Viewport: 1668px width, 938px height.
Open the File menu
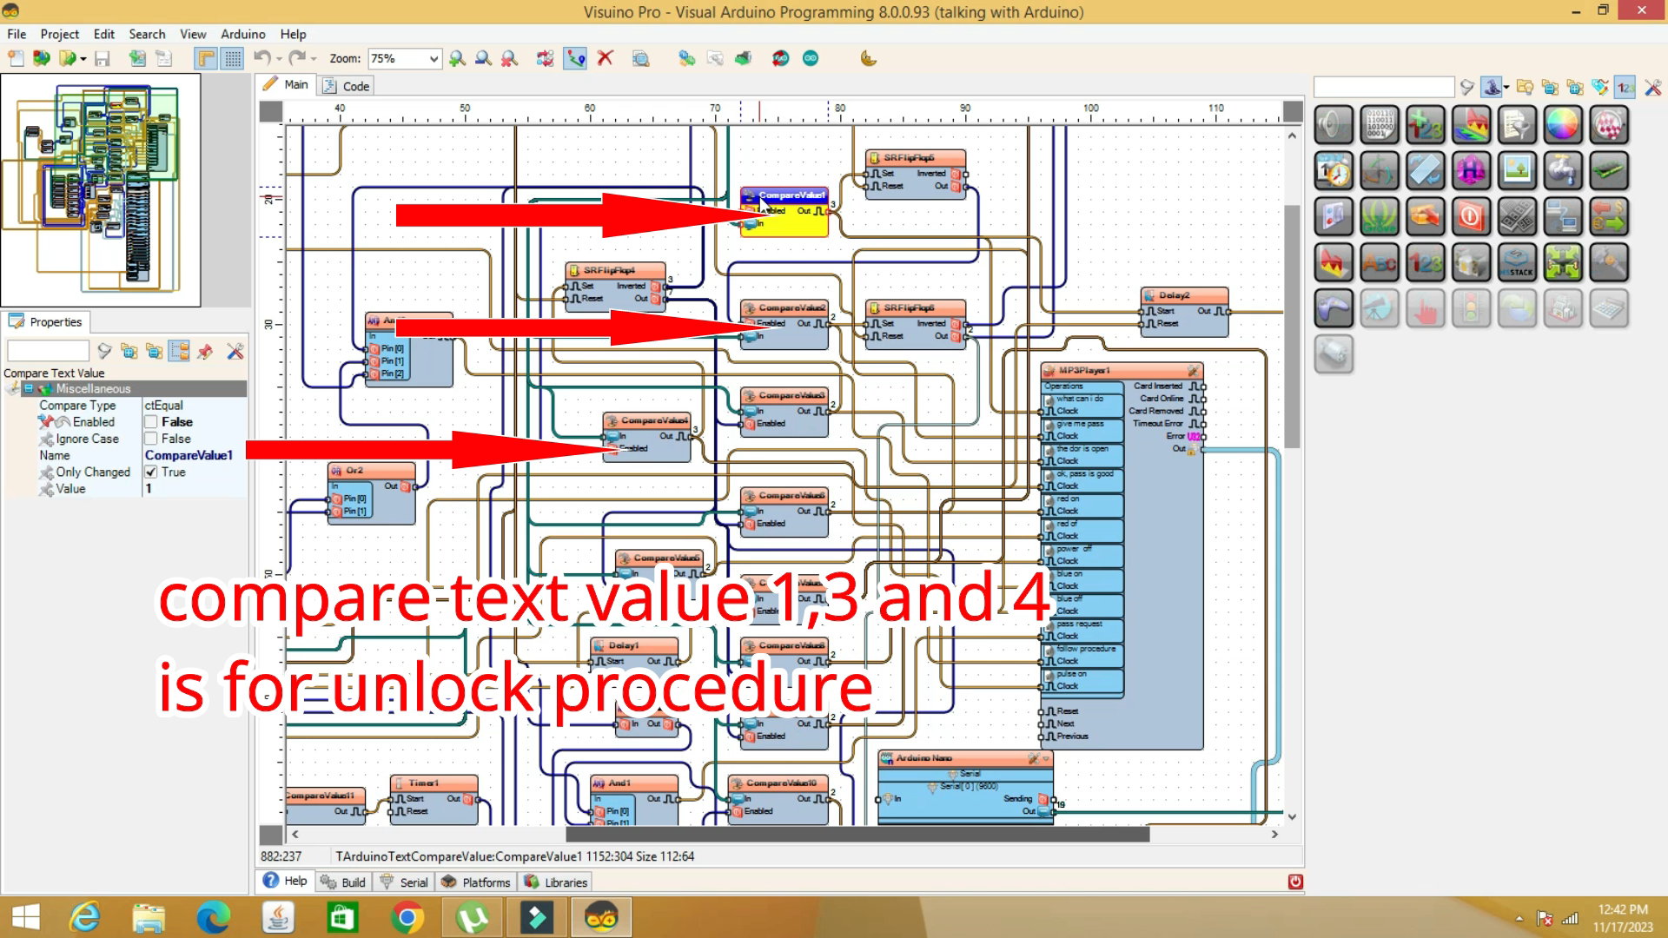pyautogui.click(x=17, y=34)
